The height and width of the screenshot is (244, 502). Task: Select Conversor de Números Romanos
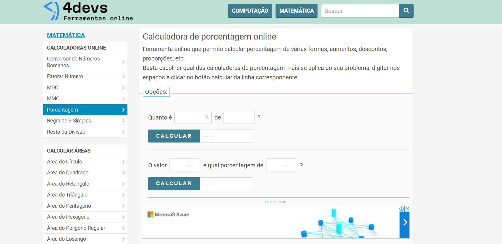coord(73,62)
